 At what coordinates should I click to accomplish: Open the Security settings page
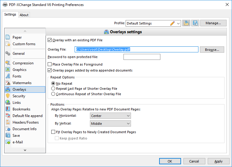coord(25,96)
